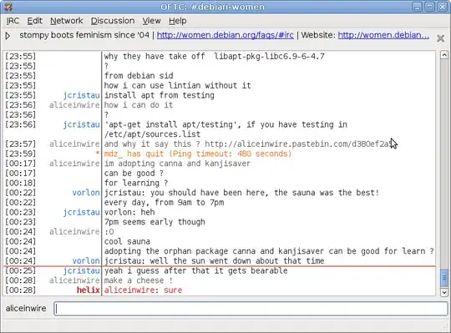Focus the message input field
451x333 pixels.
(x=251, y=309)
